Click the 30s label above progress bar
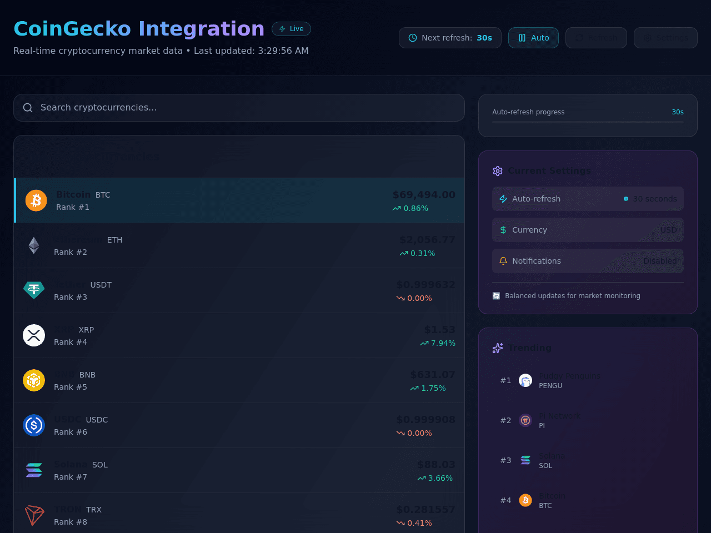Screen dimensions: 711x533 [x=678, y=112]
